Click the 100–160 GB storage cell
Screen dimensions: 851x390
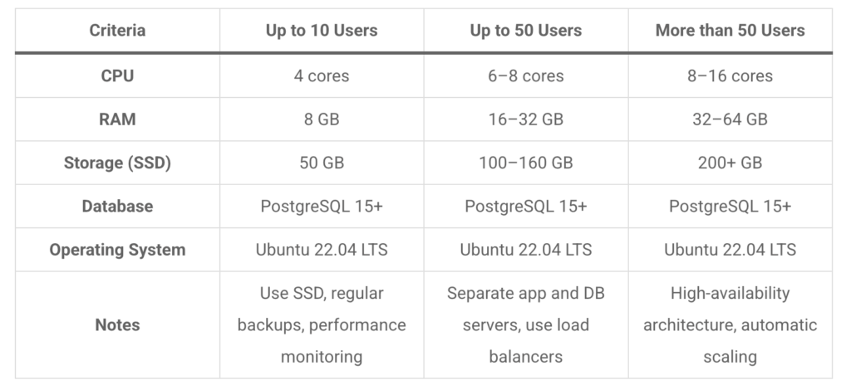pos(526,163)
